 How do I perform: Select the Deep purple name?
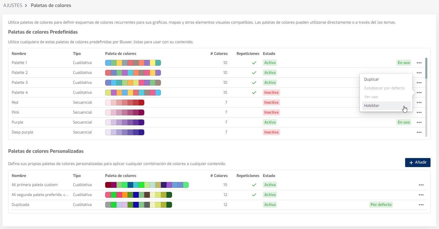pos(22,132)
